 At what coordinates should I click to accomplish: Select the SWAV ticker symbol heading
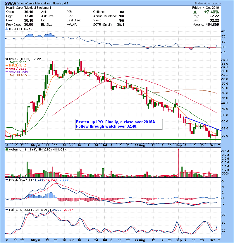(11, 3)
